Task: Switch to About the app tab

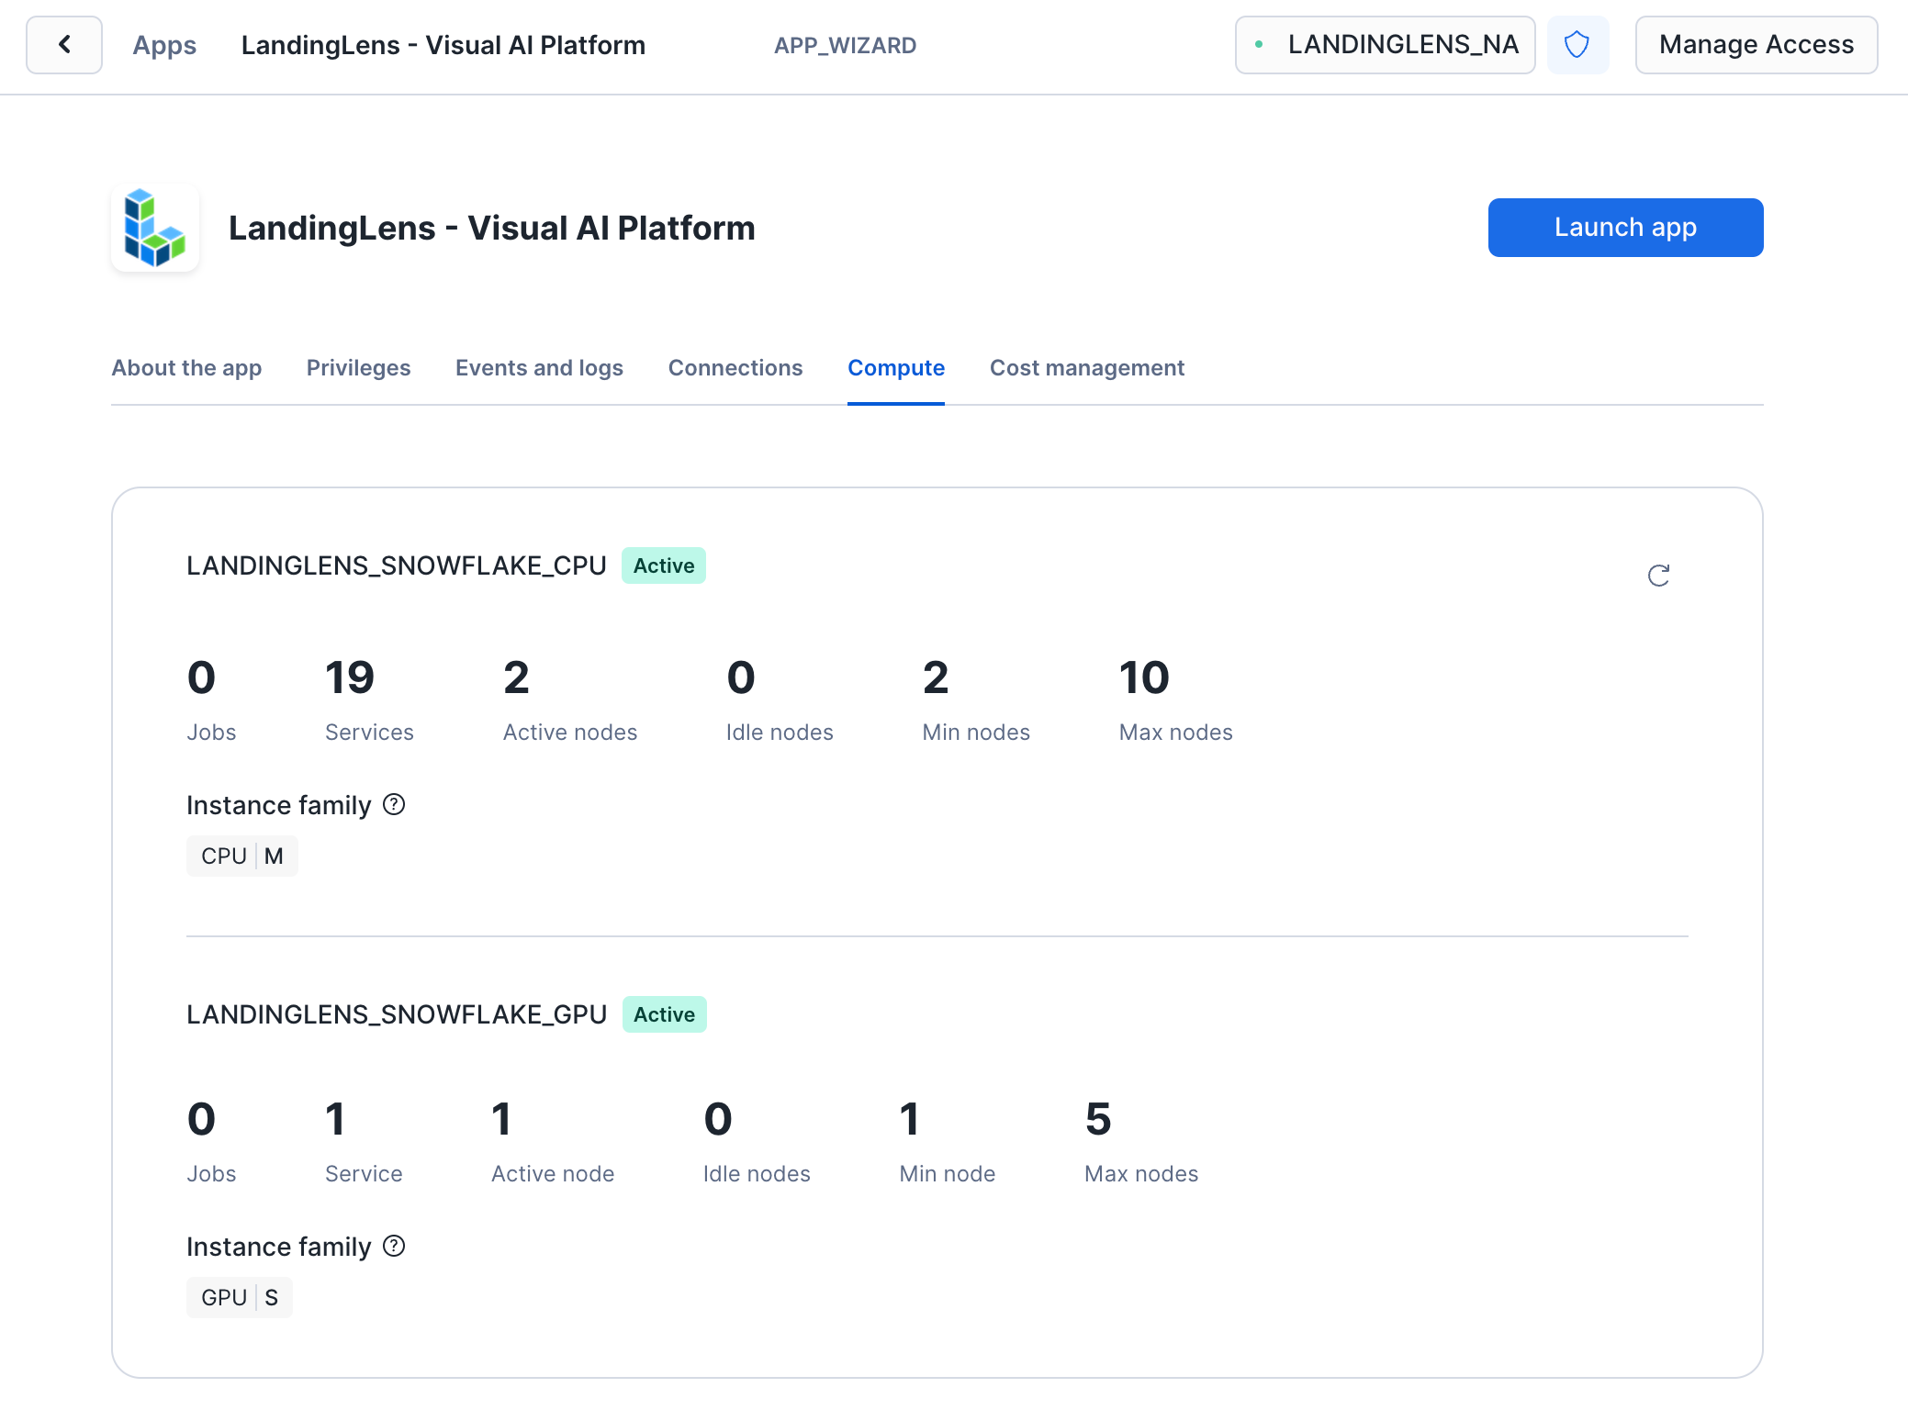Action: 186,368
